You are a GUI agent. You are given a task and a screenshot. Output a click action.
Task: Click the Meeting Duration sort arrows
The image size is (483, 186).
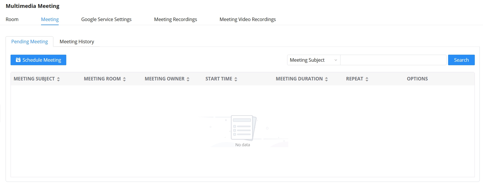point(326,79)
